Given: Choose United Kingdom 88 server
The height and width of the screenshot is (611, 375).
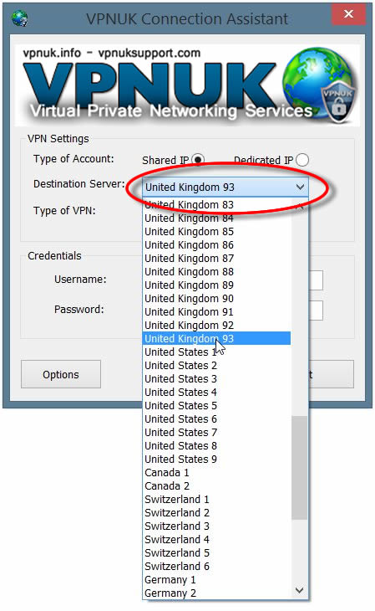Looking at the screenshot, I should (216, 271).
